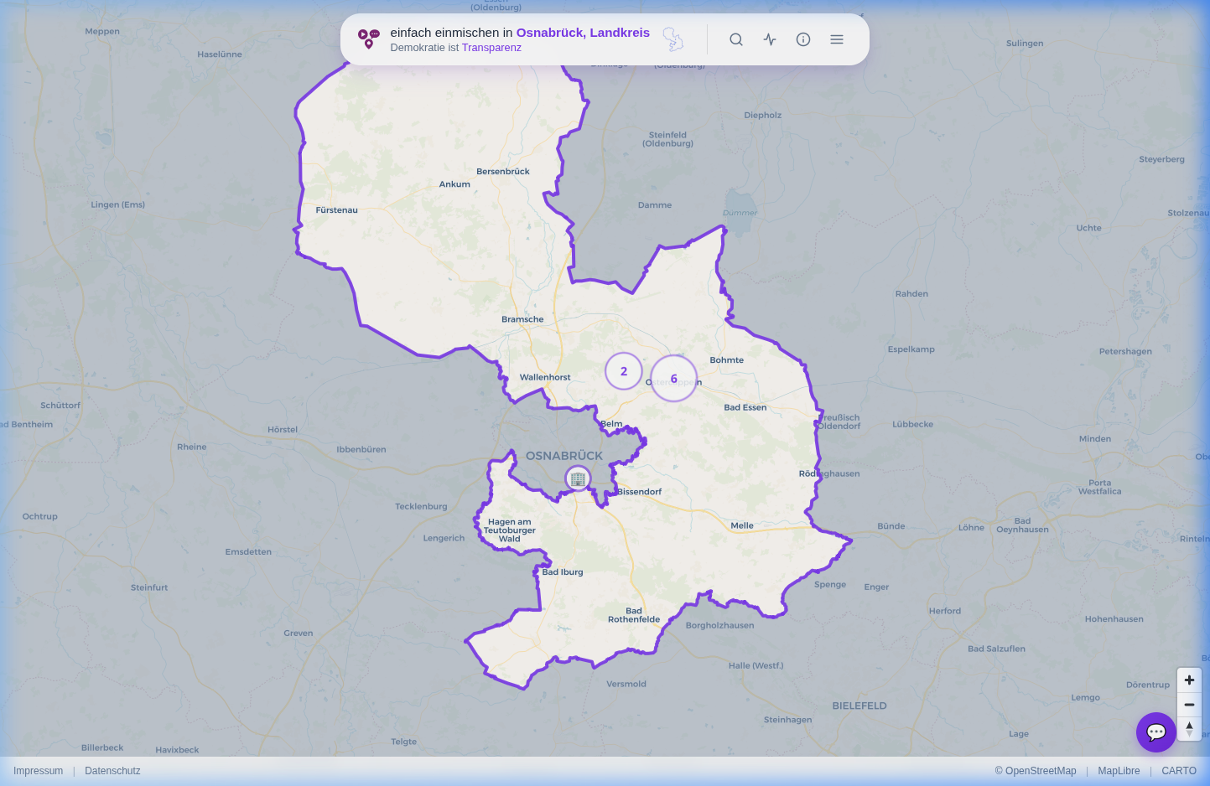This screenshot has height=786, width=1210.
Task: Expand the cluster marker showing 6
Action: 674,379
